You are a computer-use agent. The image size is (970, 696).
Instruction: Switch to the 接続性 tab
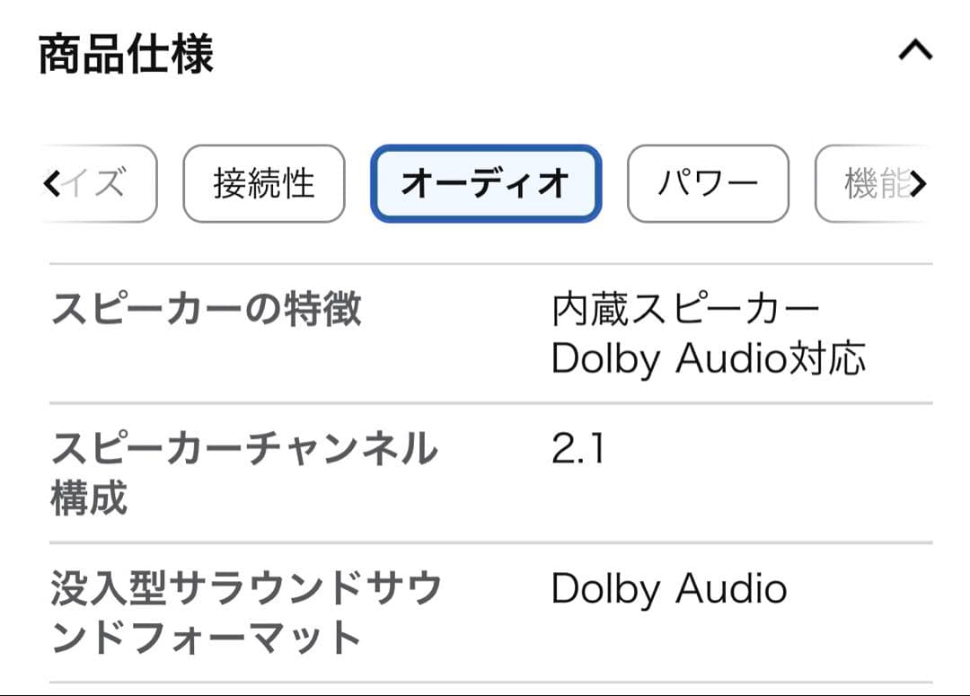[x=263, y=183]
